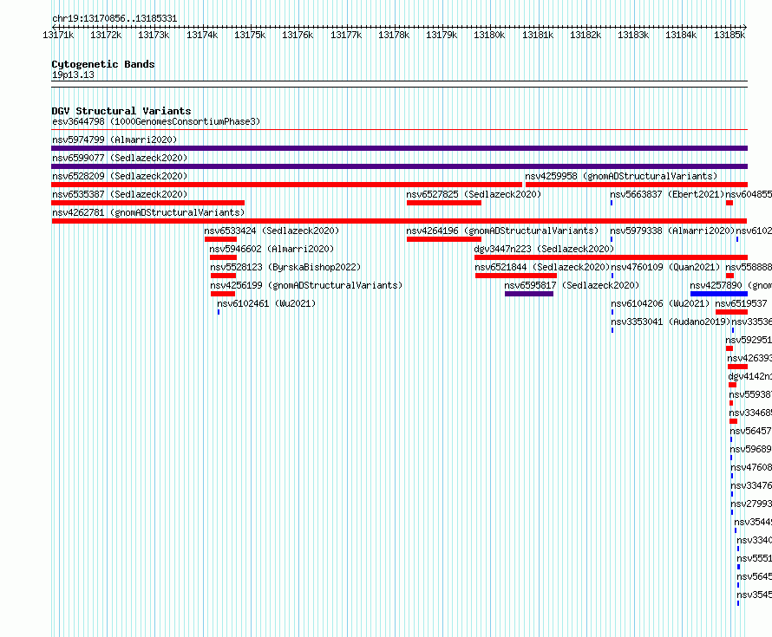Click the 13180k ruler tick label
Screen dimensions: 772x637
click(489, 36)
